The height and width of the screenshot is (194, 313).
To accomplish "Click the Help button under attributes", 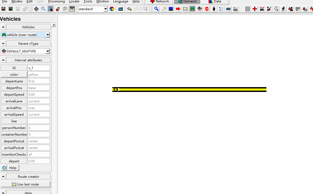I will tap(13, 168).
